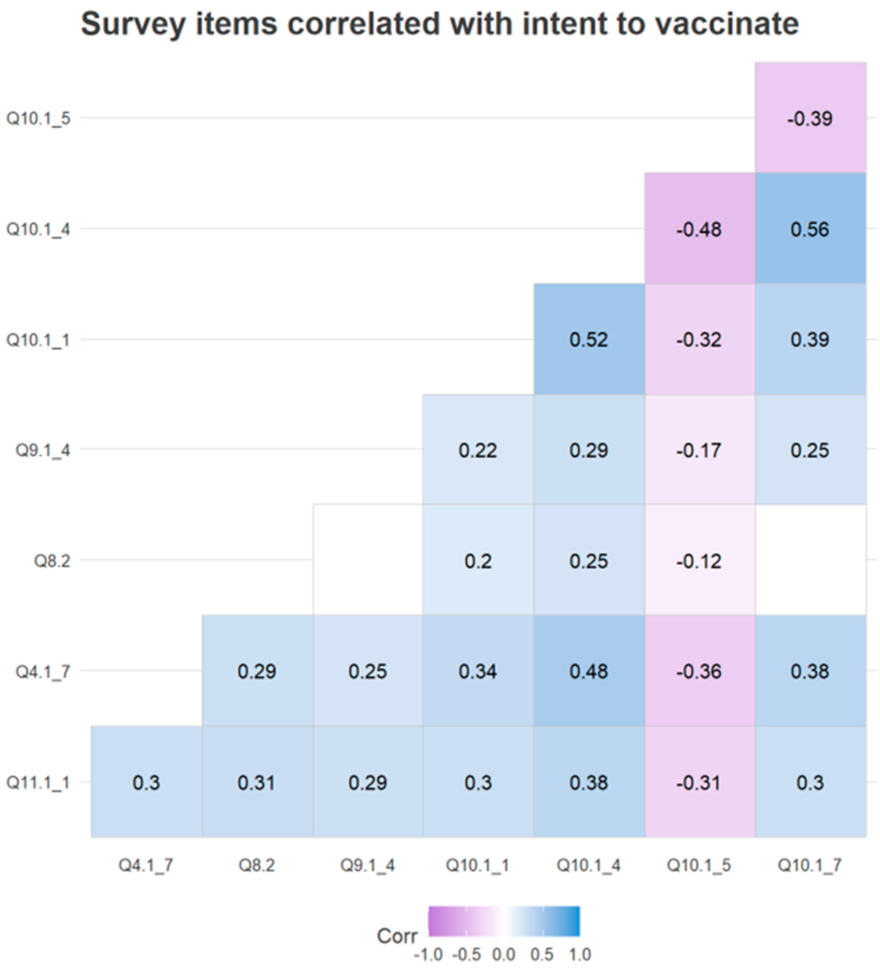Click the -0.12 correlation cell
The image size is (880, 973).
[699, 560]
